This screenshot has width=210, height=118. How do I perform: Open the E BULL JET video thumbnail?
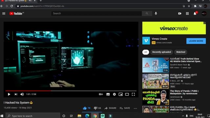(156, 81)
